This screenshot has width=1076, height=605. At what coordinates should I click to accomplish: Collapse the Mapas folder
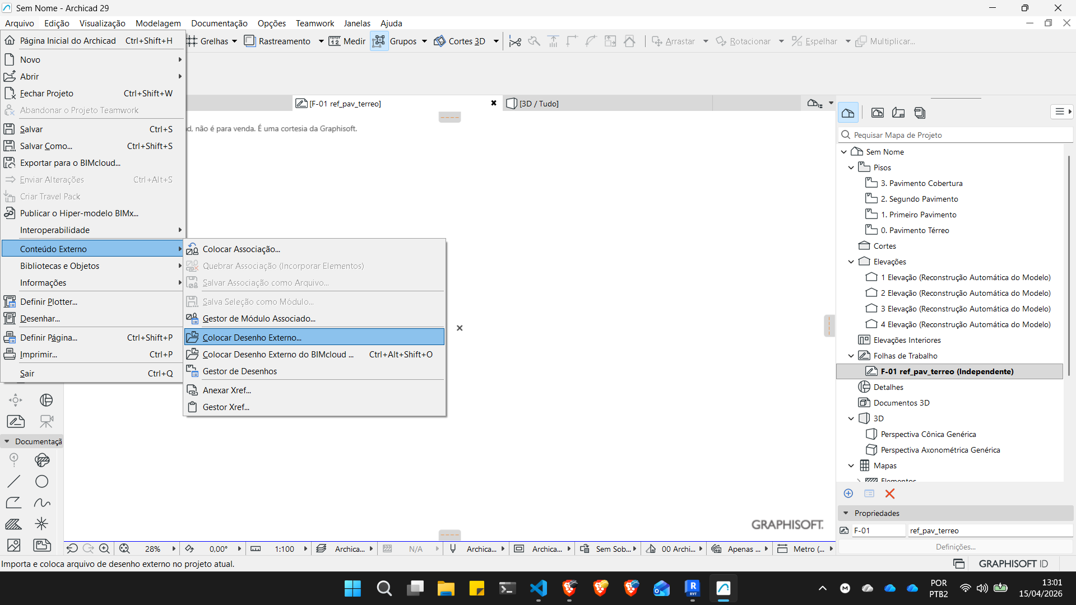(x=851, y=466)
